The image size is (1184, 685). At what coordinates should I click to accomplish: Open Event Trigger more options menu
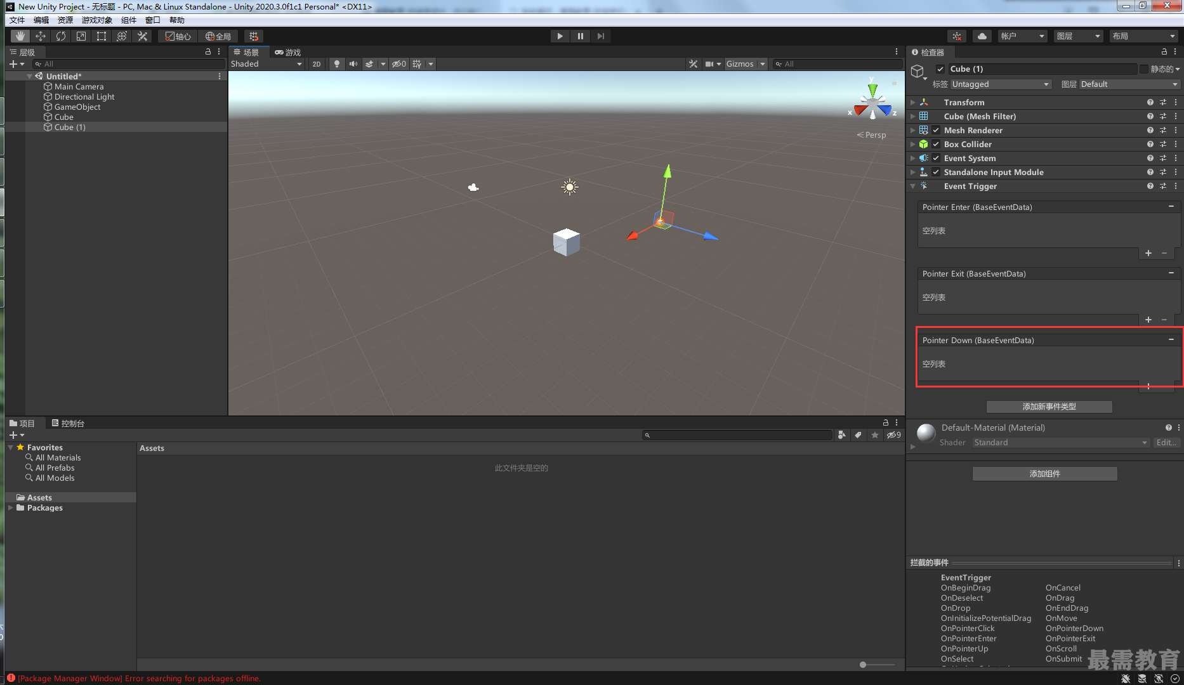[x=1176, y=186]
